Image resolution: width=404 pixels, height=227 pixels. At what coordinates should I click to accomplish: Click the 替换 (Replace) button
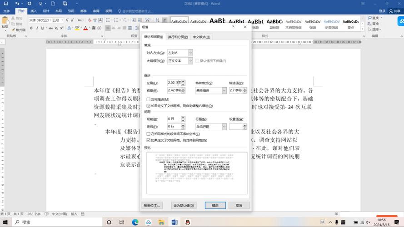click(x=374, y=24)
